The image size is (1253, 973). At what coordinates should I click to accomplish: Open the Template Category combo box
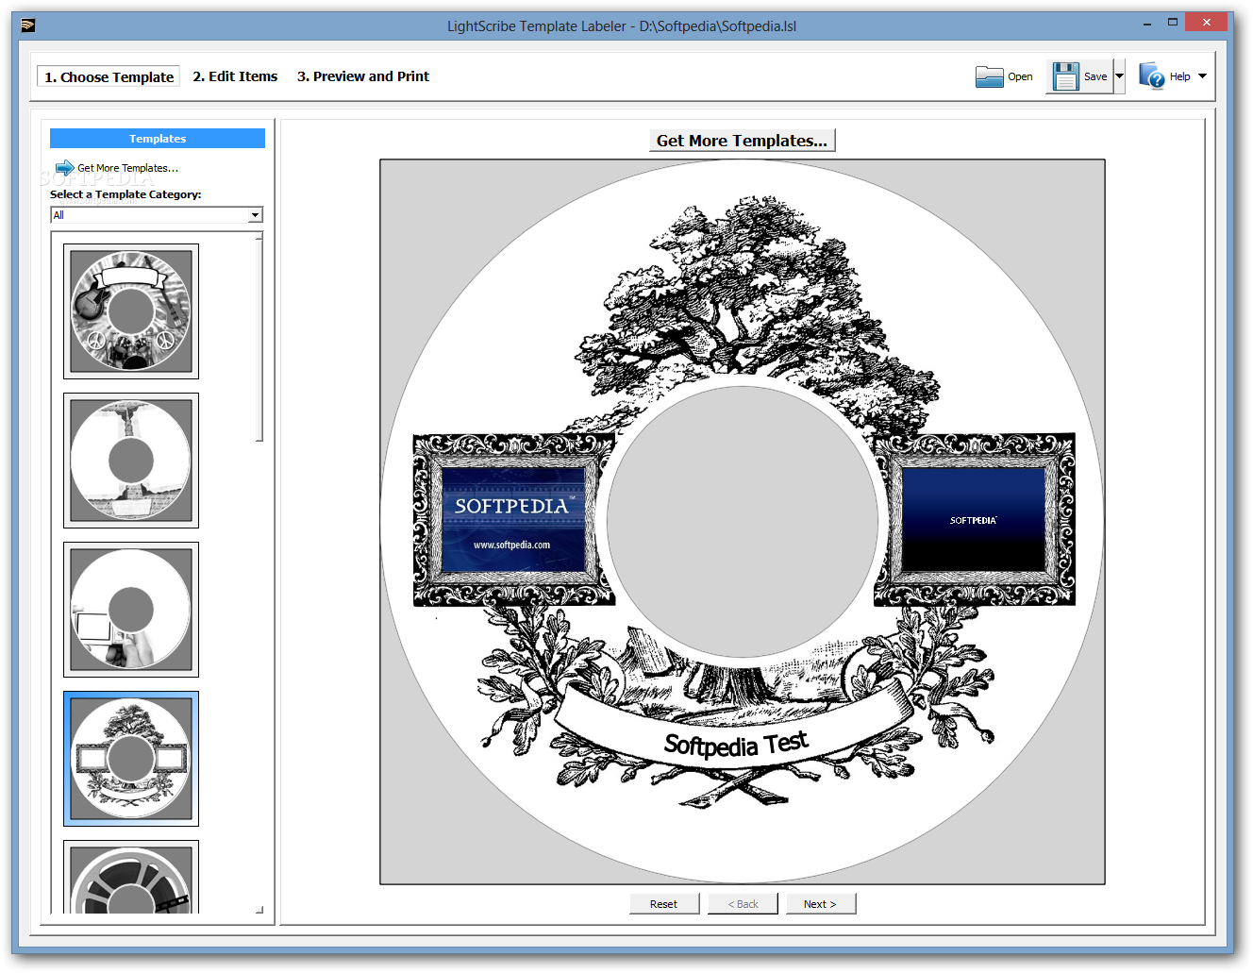tap(157, 215)
